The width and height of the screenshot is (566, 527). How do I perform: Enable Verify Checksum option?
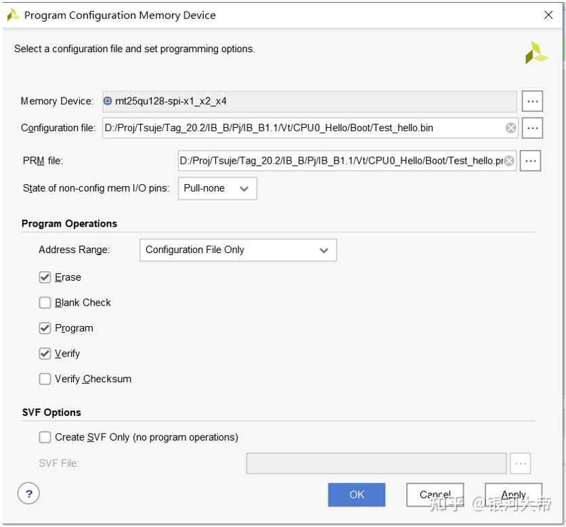(45, 380)
